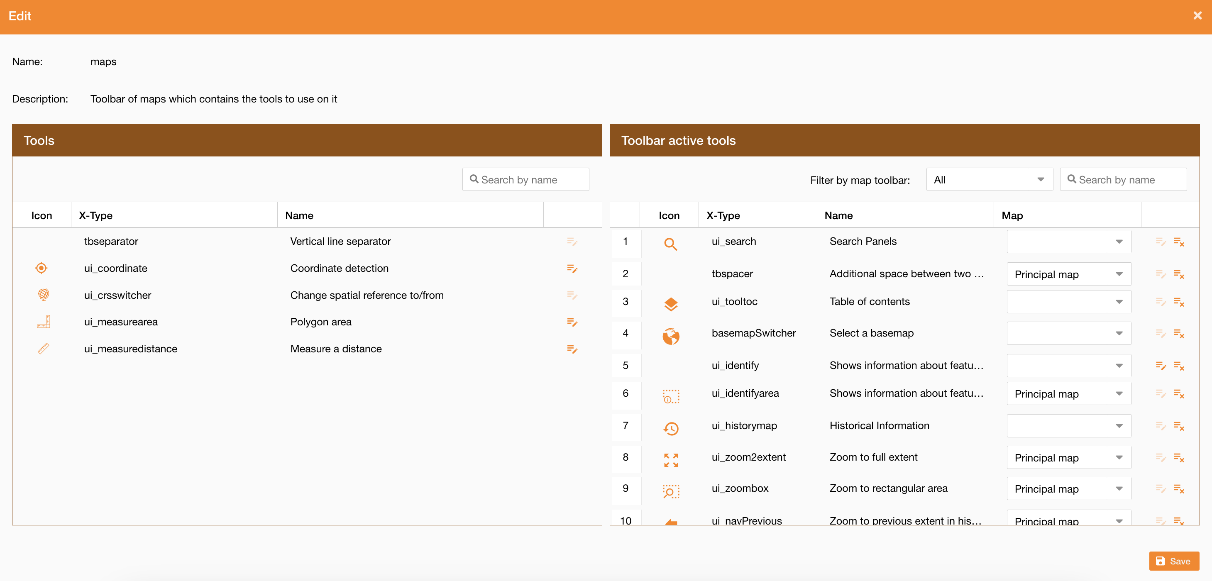Click active tools search by name field
1212x581 pixels.
tap(1123, 180)
